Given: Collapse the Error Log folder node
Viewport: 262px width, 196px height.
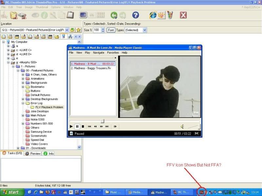Looking at the screenshot, I should tap(23, 103).
